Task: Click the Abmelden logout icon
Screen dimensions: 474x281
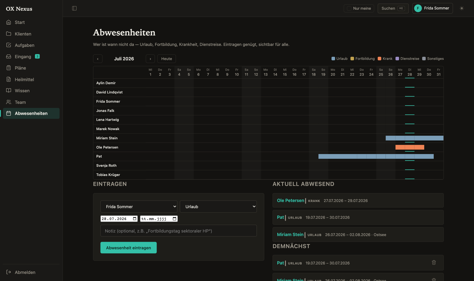Action: [x=9, y=272]
